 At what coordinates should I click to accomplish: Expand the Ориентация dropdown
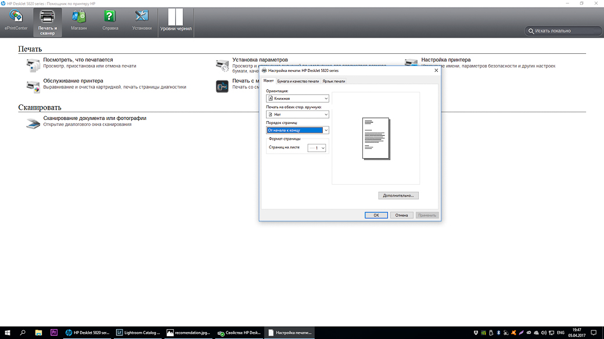pyautogui.click(x=326, y=99)
